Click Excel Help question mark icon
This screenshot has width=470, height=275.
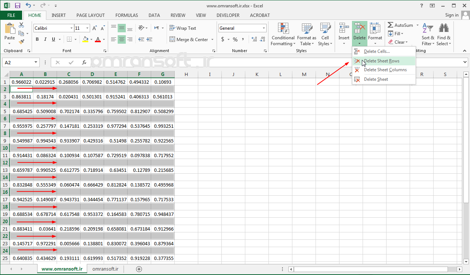pos(421,6)
